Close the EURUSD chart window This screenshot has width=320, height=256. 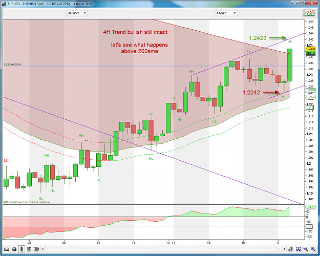312,3
